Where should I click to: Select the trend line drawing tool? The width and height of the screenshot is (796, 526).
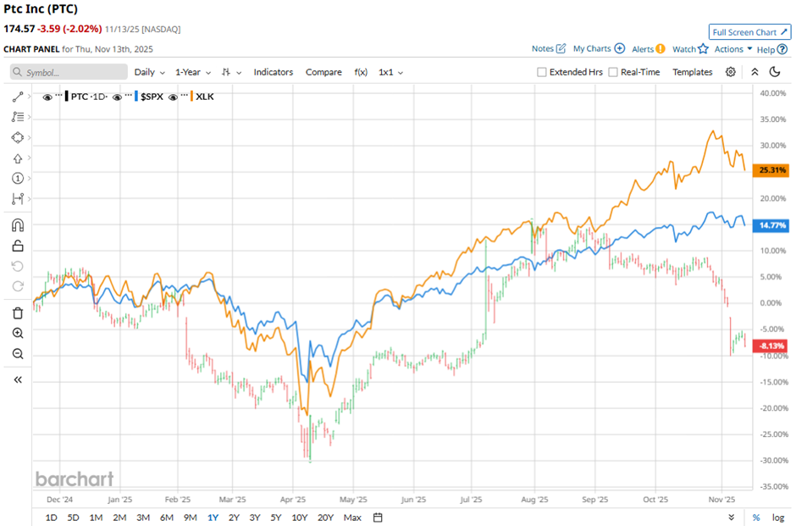click(18, 97)
